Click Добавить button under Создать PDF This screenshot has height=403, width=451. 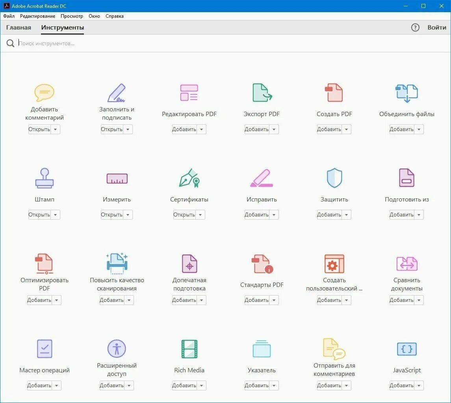point(329,129)
